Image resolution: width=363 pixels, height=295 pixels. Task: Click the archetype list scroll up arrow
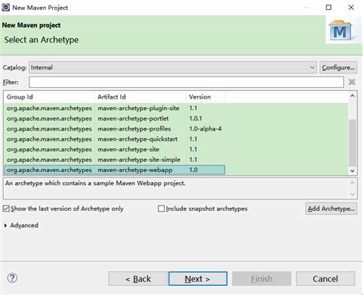(x=352, y=96)
